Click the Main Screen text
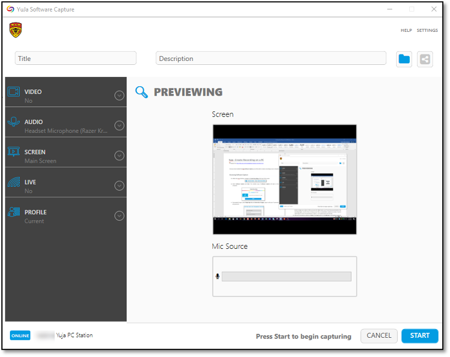This screenshot has width=450, height=357. 41,161
